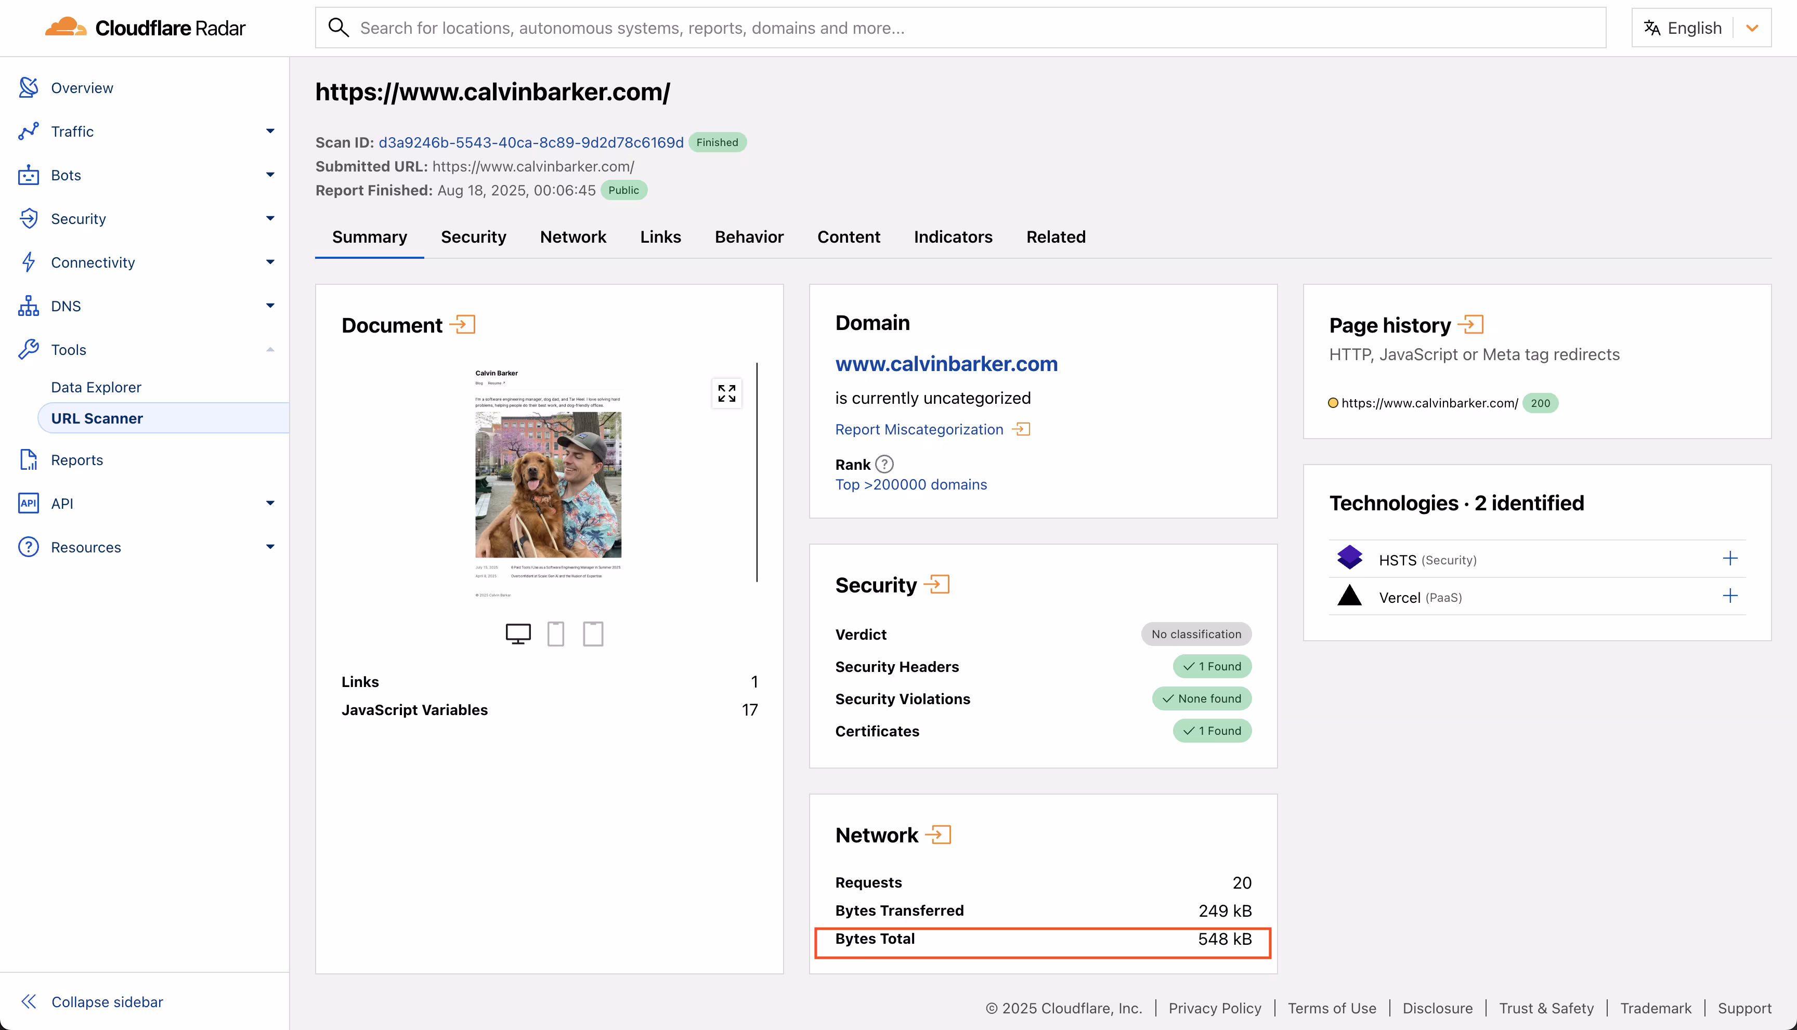This screenshot has width=1797, height=1030.
Task: Switch preview to mobile phone view
Action: pyautogui.click(x=556, y=633)
